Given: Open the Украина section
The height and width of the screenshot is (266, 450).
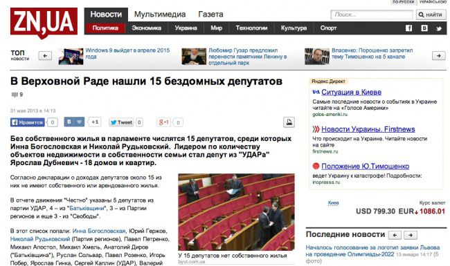Looking at the screenshot, I should tap(186, 28).
